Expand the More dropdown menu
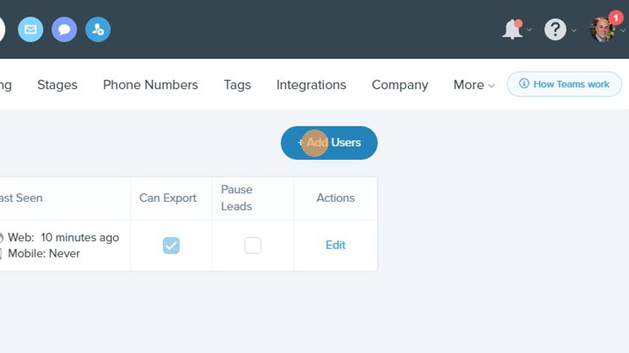Image resolution: width=629 pixels, height=353 pixels. pos(474,85)
